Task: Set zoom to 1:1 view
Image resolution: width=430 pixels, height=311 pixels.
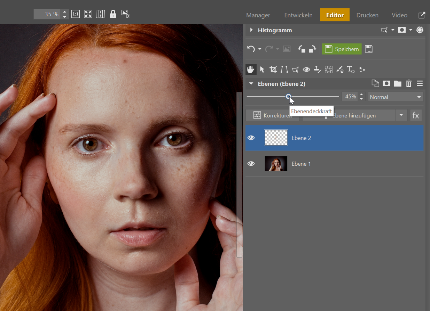Action: pyautogui.click(x=75, y=14)
